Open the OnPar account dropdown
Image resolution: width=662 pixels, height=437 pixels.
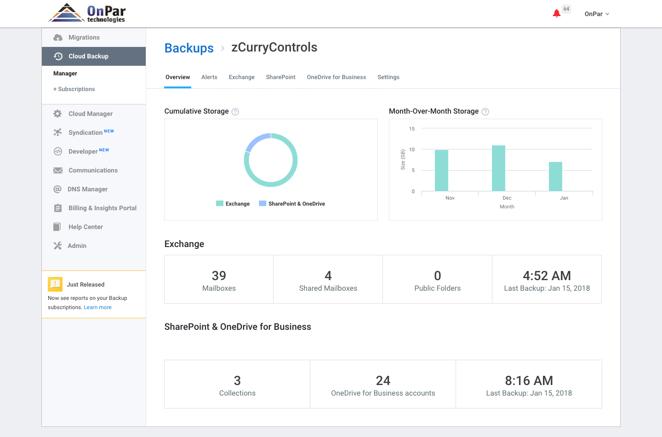(597, 14)
